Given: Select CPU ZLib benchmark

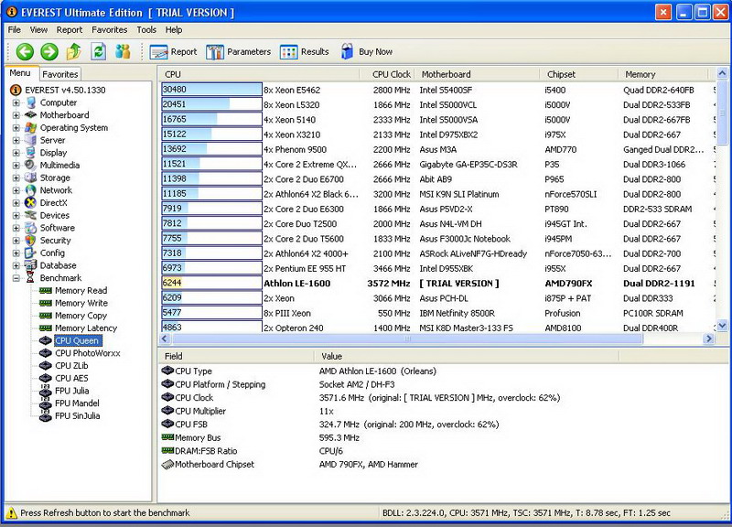Looking at the screenshot, I should (x=71, y=366).
